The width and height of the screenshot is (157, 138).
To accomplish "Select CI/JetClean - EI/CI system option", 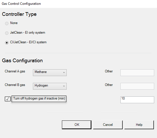I will 7,43.
